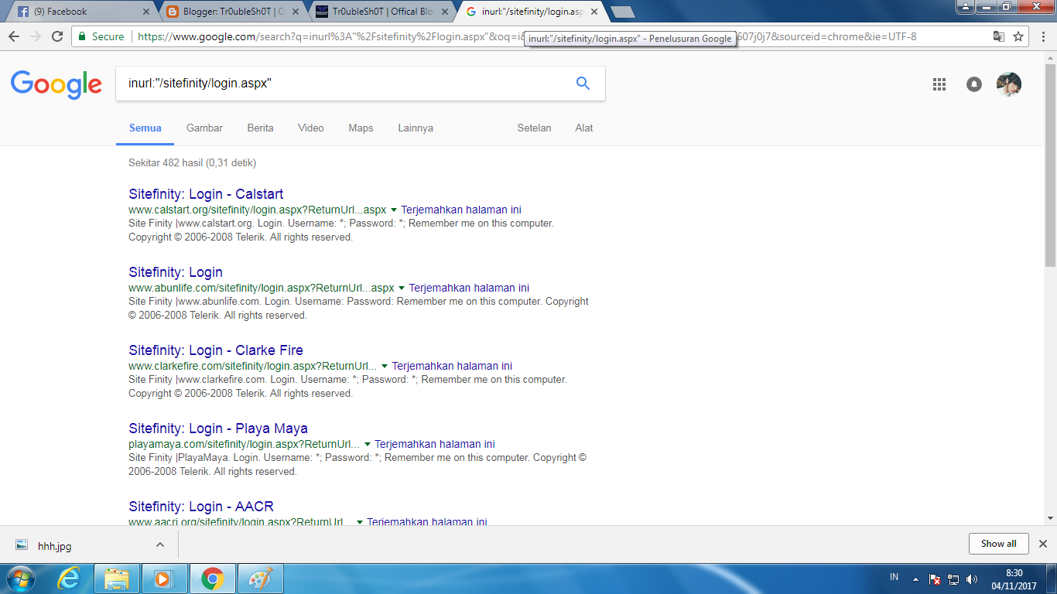Click the Google logo
This screenshot has height=594, width=1057.
click(56, 84)
